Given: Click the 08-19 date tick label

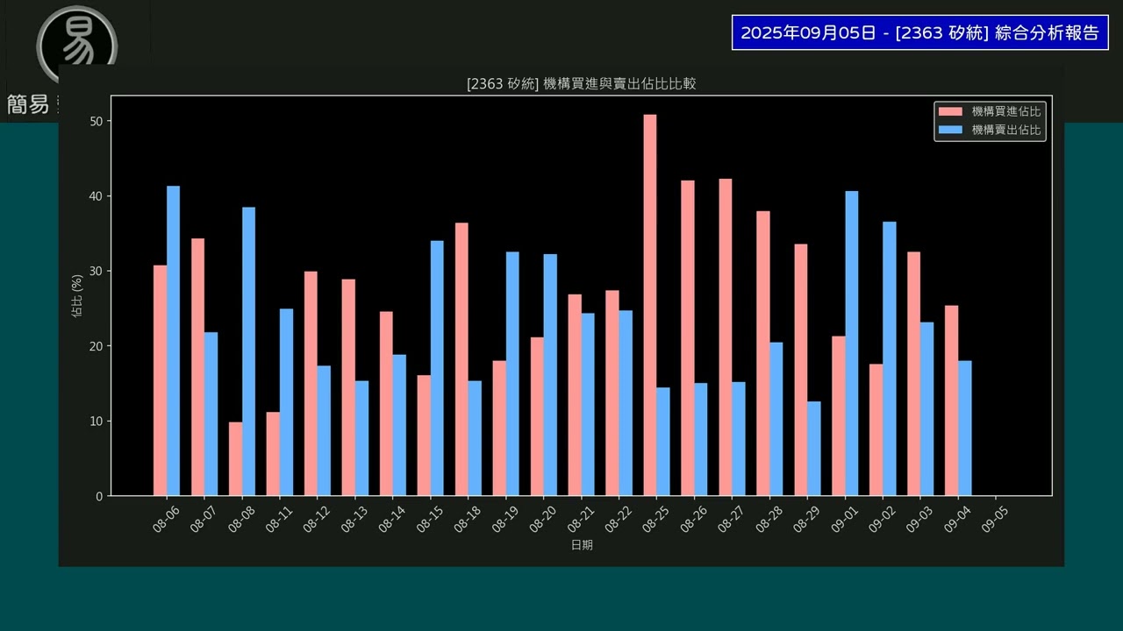Looking at the screenshot, I should point(505,519).
